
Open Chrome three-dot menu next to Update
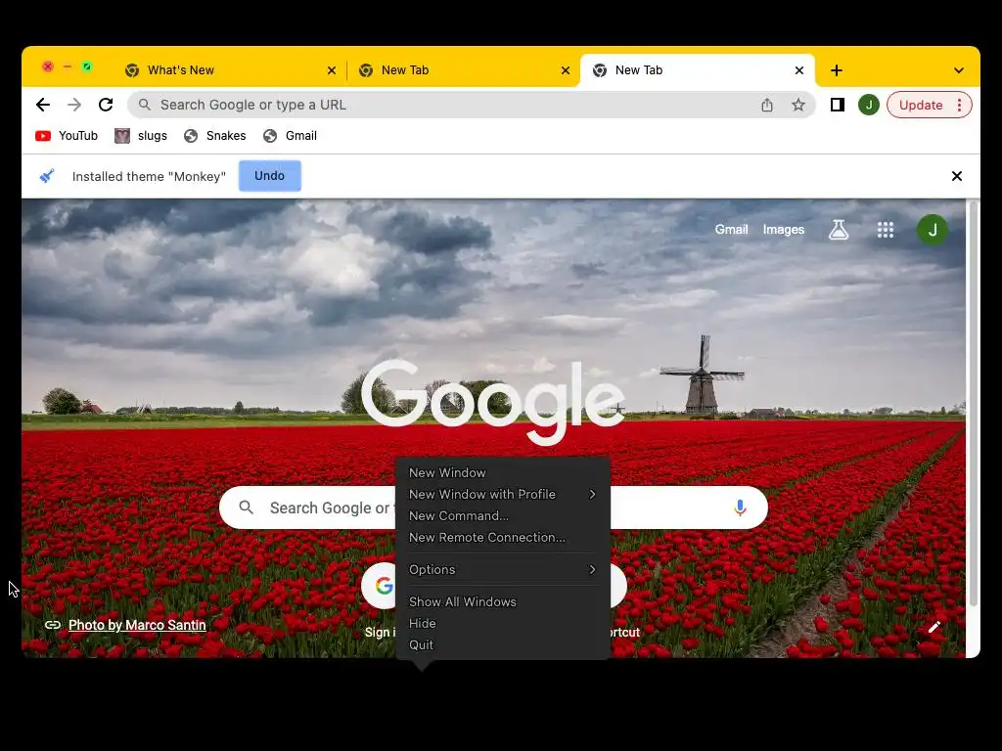click(959, 105)
